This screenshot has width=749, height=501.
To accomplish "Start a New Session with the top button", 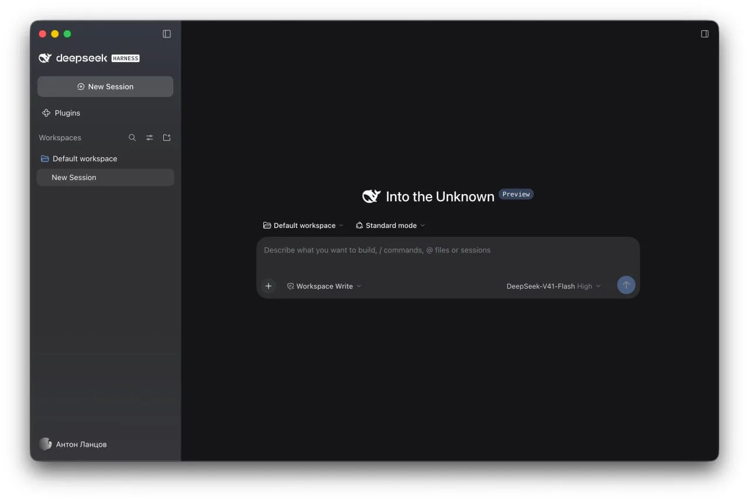I will point(105,87).
